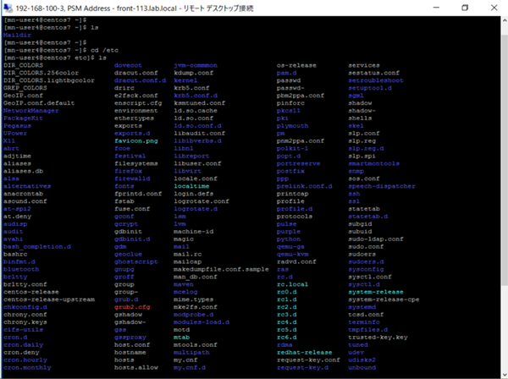Click the jvm-commmon directory entry
This screenshot has height=379, width=508.
coord(196,65)
